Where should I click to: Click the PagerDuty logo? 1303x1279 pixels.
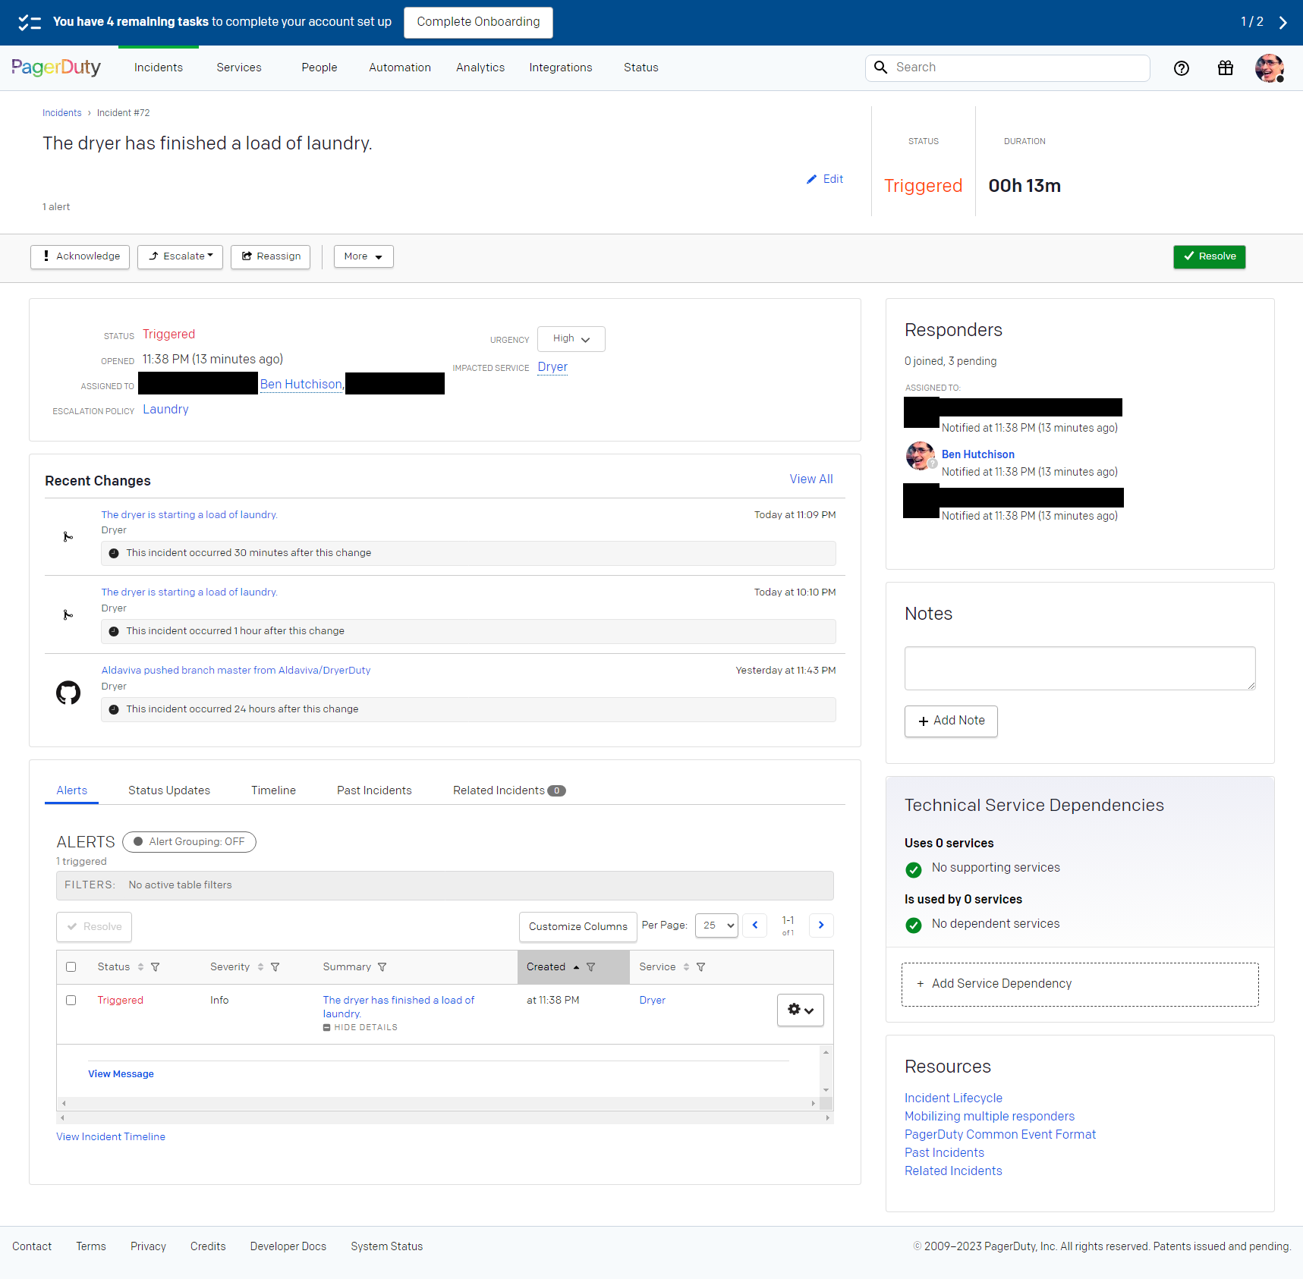point(56,68)
